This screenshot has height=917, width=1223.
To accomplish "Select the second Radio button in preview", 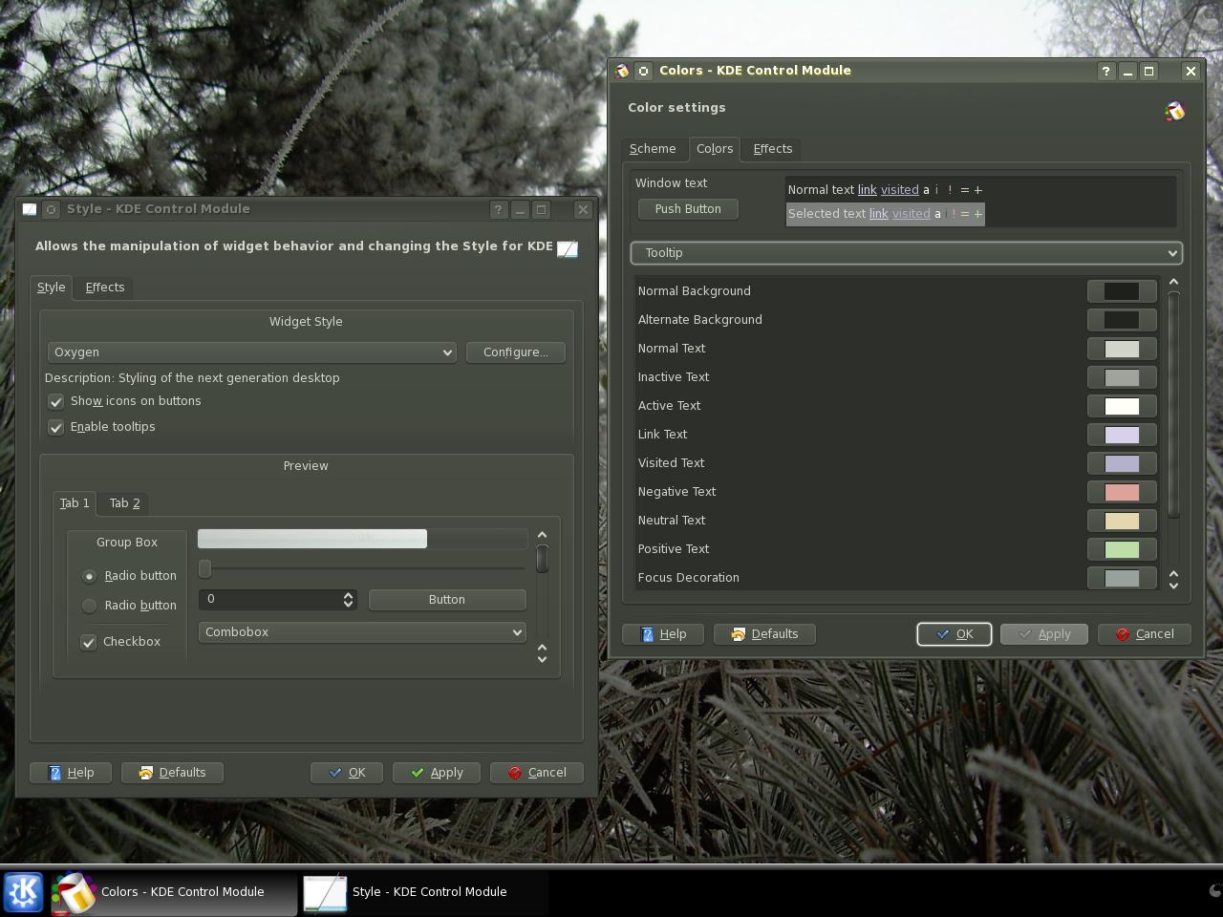I will click(89, 606).
